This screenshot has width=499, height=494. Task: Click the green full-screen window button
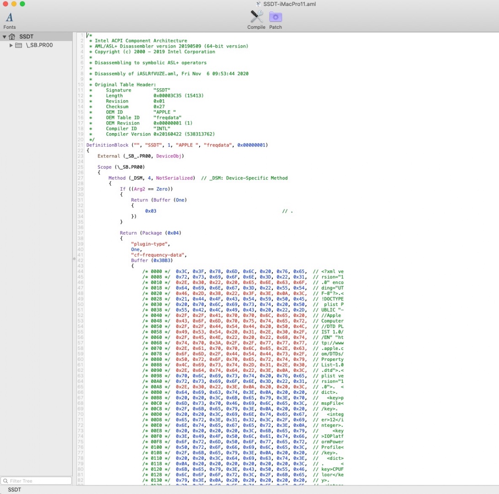[22, 4]
